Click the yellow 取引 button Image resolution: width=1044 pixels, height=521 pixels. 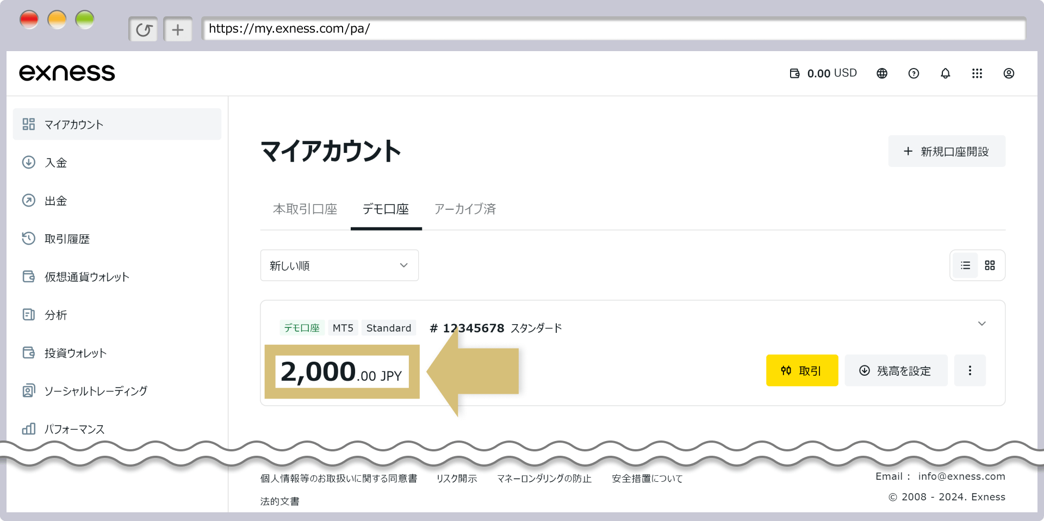[802, 370]
